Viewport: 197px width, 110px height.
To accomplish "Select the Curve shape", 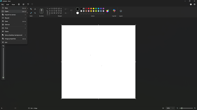I will pos(50,9).
